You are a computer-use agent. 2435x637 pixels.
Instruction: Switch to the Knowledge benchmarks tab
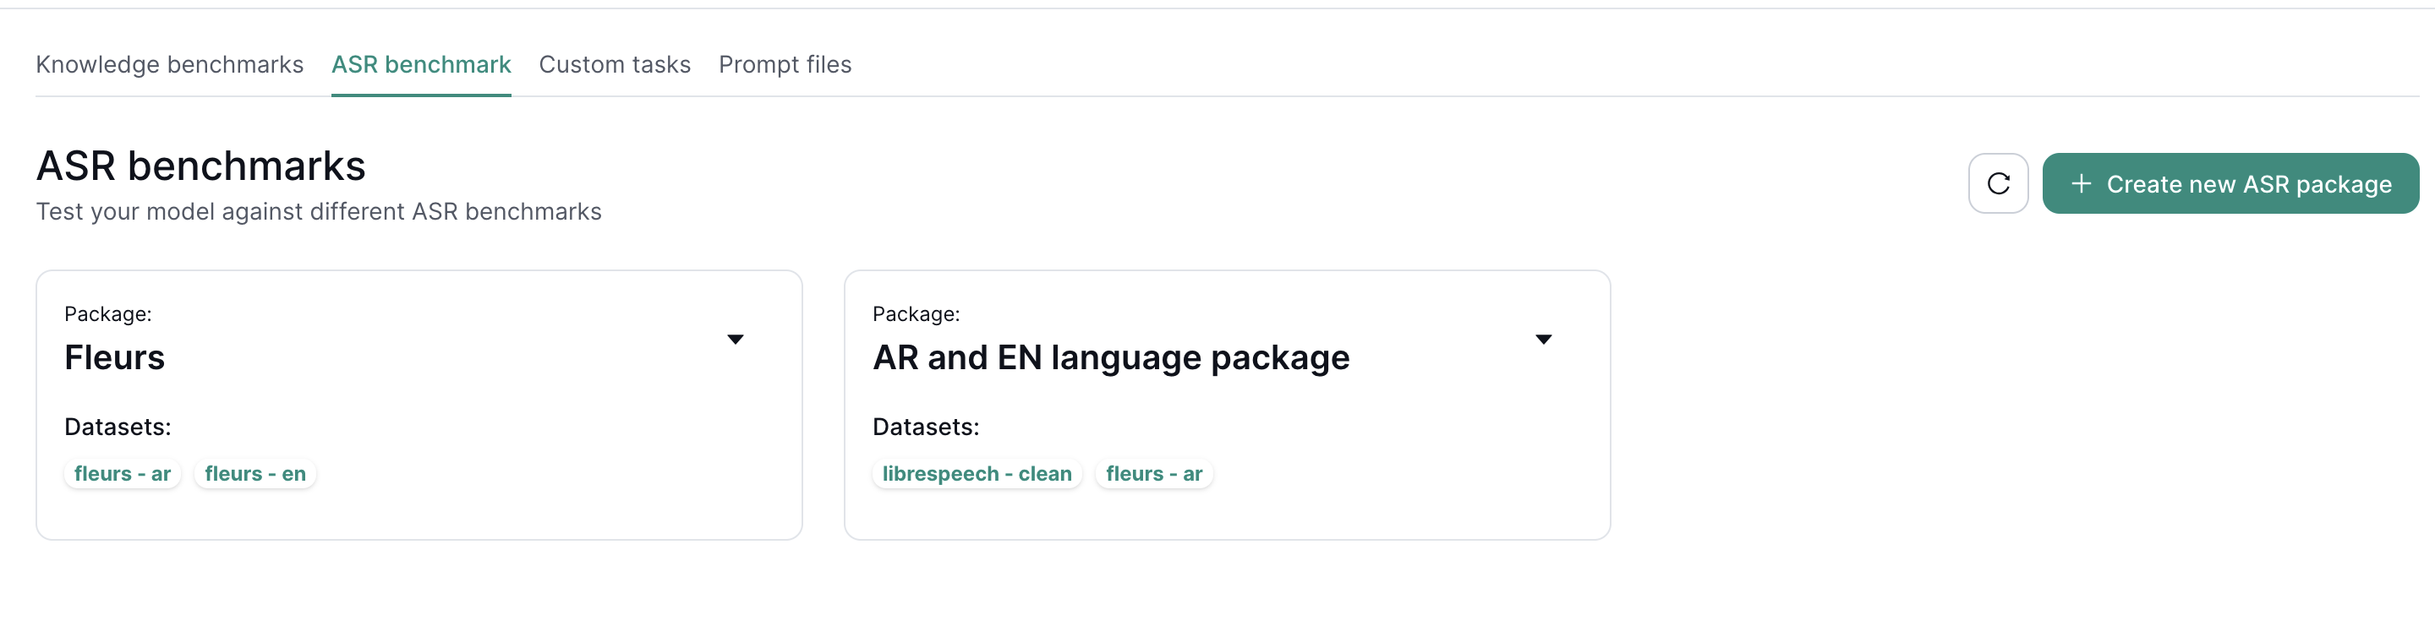[169, 64]
